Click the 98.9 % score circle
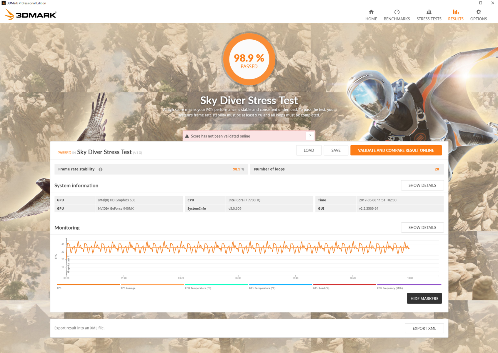 pos(249,59)
